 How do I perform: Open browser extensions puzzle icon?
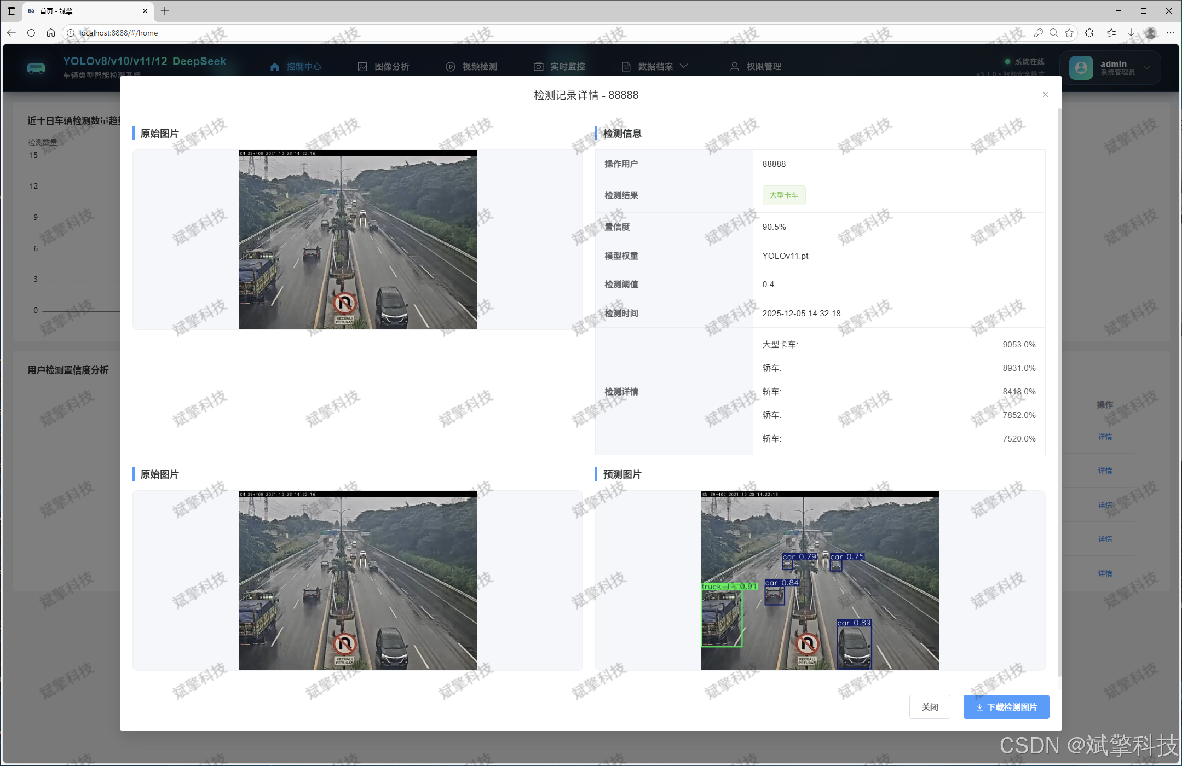click(x=1089, y=33)
